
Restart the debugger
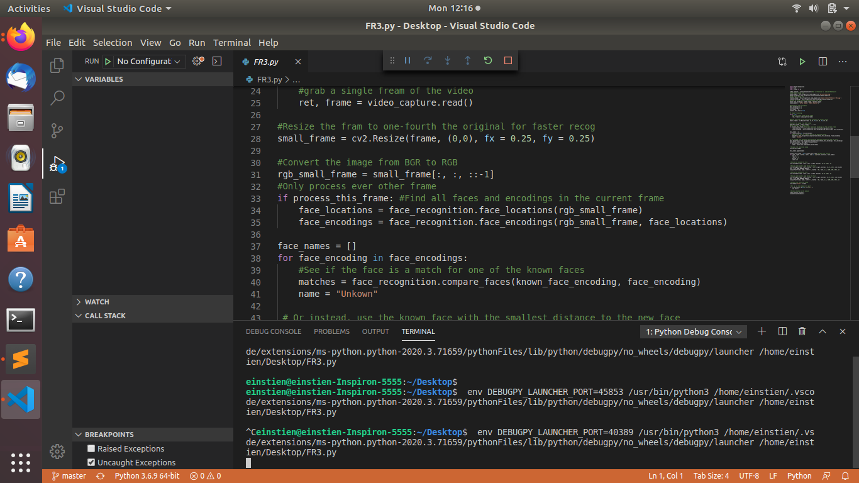coord(487,60)
